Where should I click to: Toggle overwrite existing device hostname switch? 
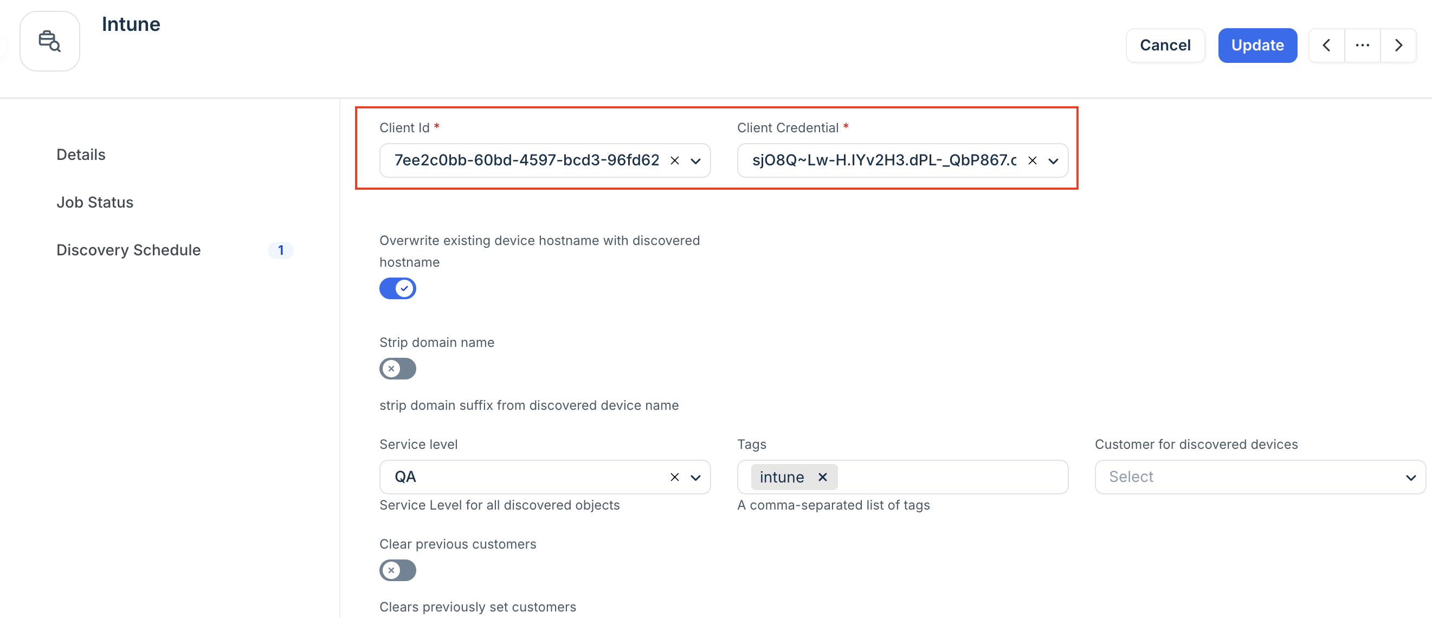tap(397, 288)
